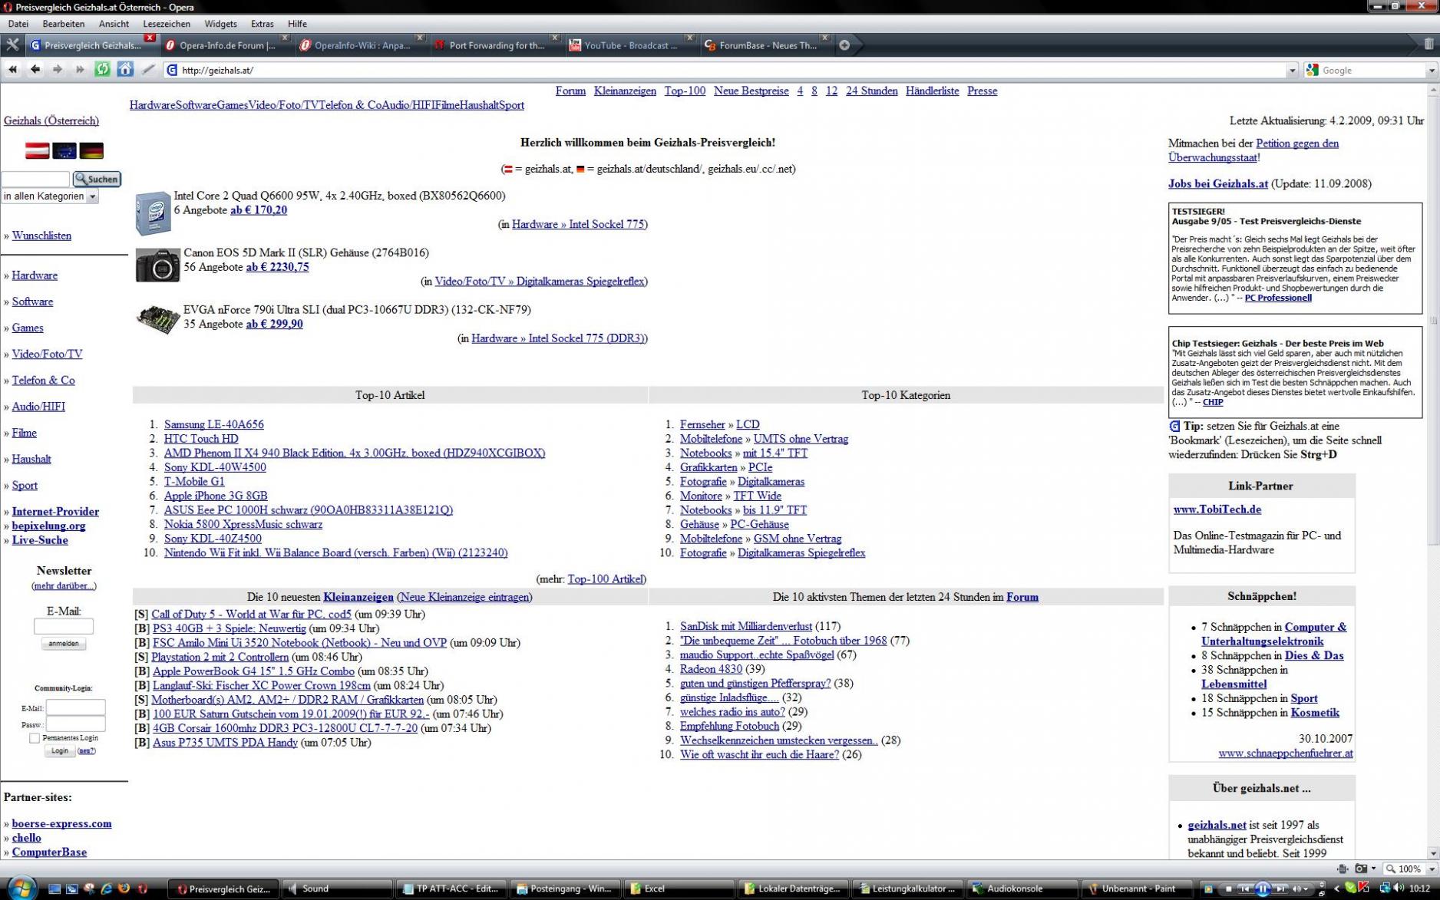Open EVGA nForce motherboard thumbnail

pyautogui.click(x=157, y=318)
